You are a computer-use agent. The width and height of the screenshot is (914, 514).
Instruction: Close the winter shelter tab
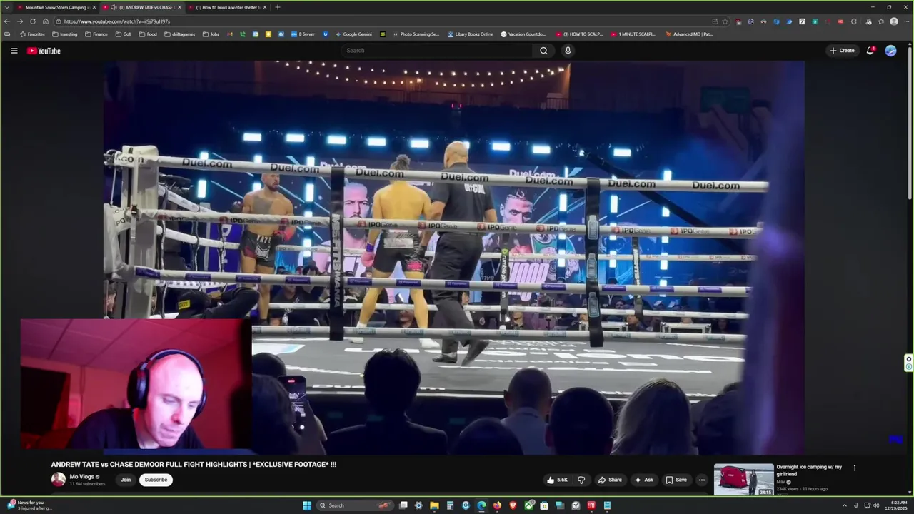tap(265, 7)
